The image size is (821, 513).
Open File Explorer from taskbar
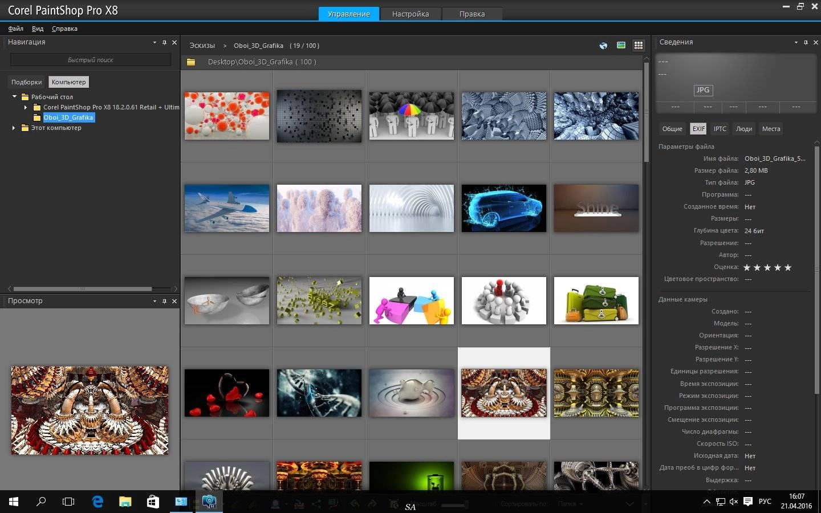(125, 502)
